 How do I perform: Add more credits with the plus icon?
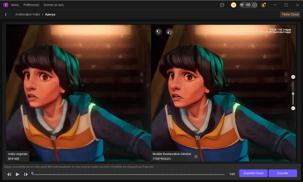pyautogui.click(x=255, y=5)
